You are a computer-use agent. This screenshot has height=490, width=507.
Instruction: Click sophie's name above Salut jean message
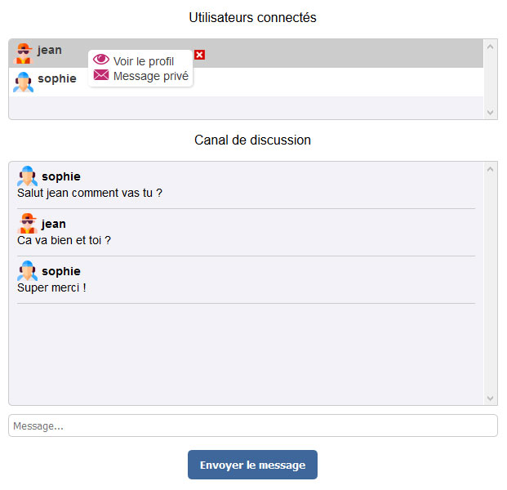coord(61,176)
